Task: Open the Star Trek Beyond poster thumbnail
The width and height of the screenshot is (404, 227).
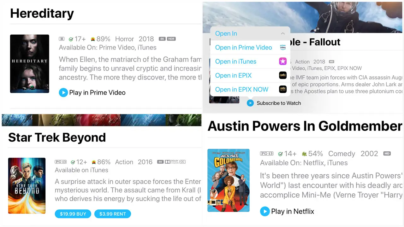Action: pyautogui.click(x=27, y=186)
